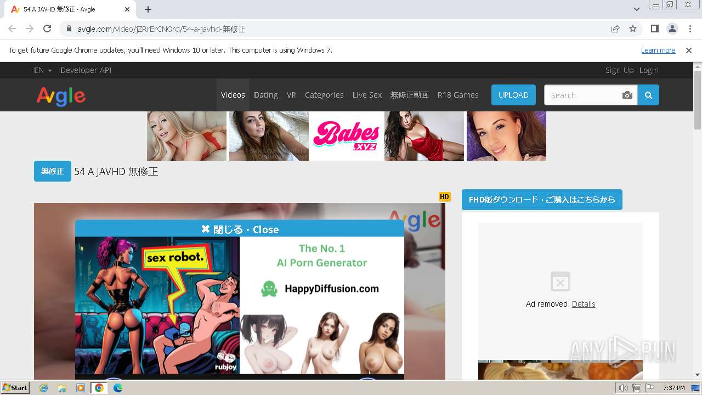Go back with the browser back arrow
Viewport: 702px width, 395px height.
12,29
